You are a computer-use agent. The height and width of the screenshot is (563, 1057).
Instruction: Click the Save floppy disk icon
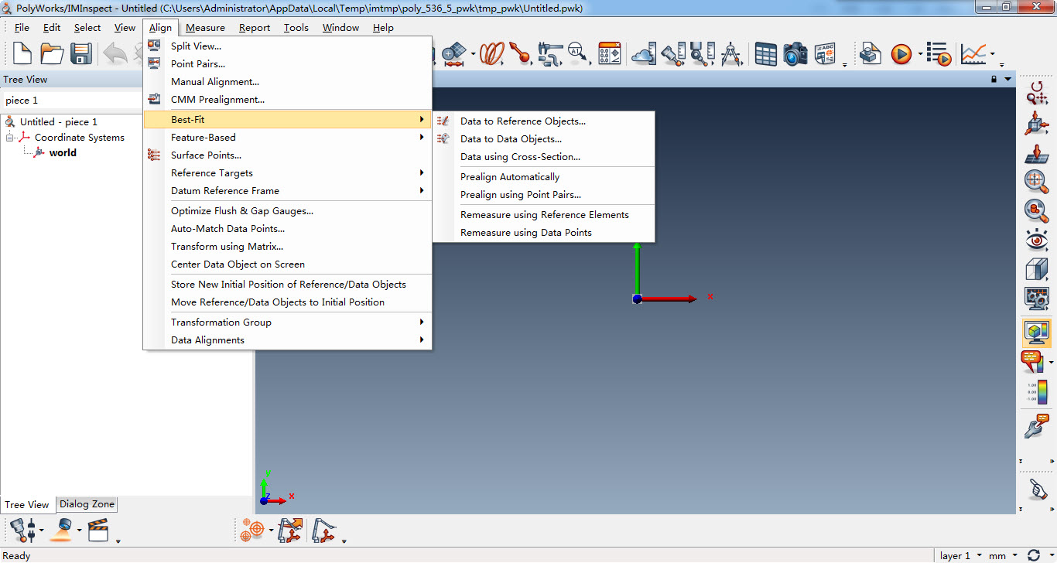pyautogui.click(x=81, y=53)
